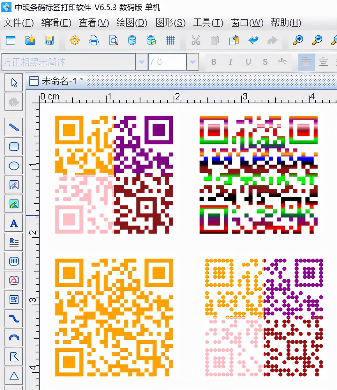This screenshot has width=337, height=390.
Task: Open the 文件(F) menu
Action: pyautogui.click(x=19, y=23)
